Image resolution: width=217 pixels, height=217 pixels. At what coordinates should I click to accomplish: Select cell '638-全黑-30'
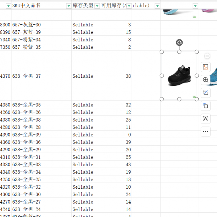tap(41, 194)
